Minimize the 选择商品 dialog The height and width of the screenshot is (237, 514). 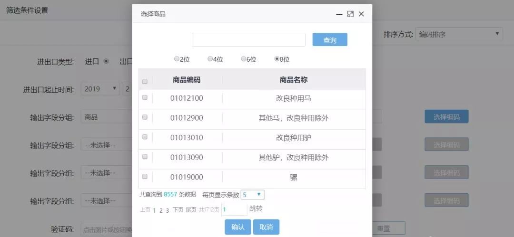pos(339,14)
